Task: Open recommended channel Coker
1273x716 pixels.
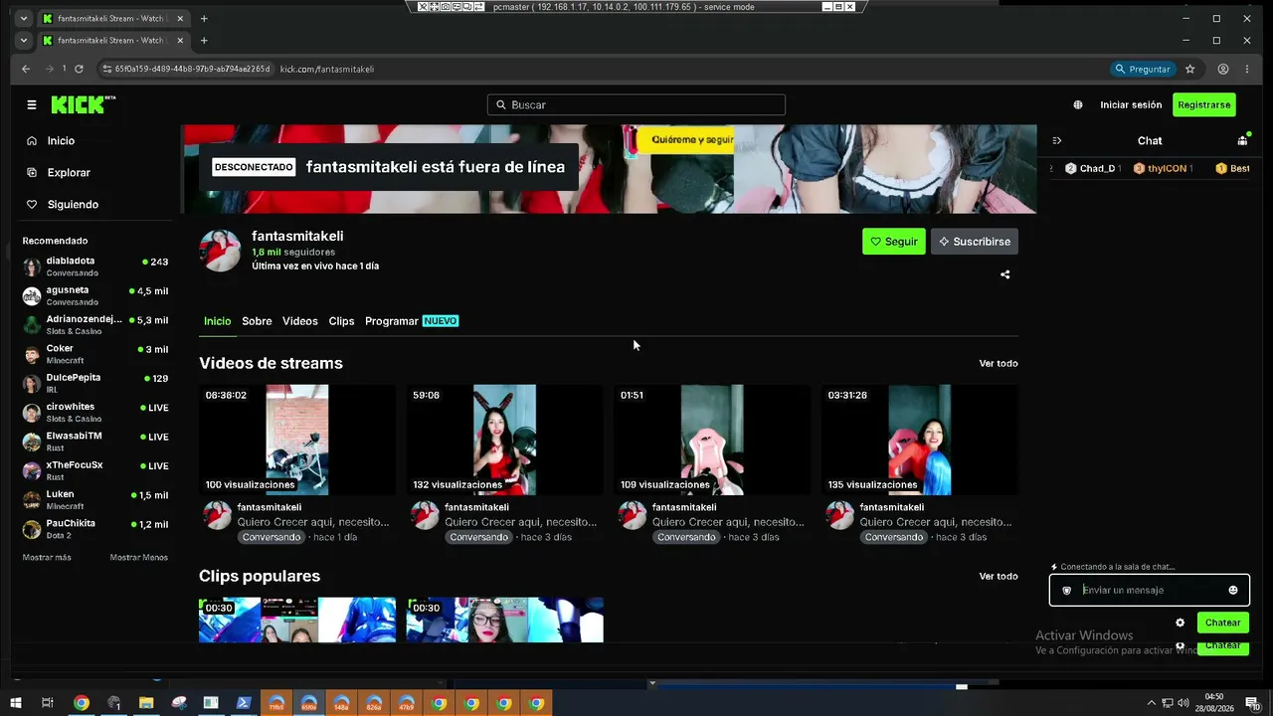Action: pyautogui.click(x=96, y=354)
